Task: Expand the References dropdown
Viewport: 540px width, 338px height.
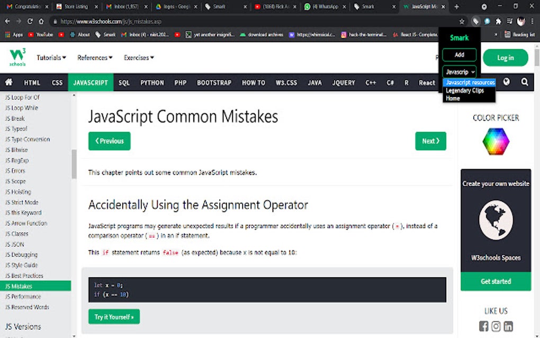Action: click(x=94, y=57)
